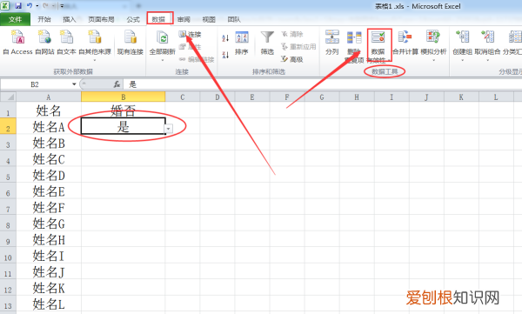Select row 7 header
Viewport: 522px width, 314px height.
click(8, 207)
